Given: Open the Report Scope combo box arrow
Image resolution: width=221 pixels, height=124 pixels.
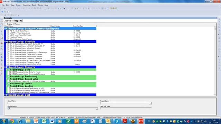Looking at the screenshot, I should click(150, 103).
